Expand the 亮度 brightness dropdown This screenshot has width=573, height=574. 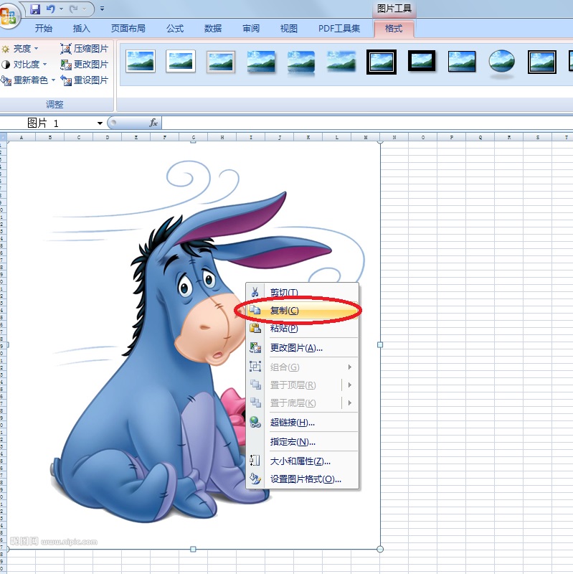pos(21,49)
